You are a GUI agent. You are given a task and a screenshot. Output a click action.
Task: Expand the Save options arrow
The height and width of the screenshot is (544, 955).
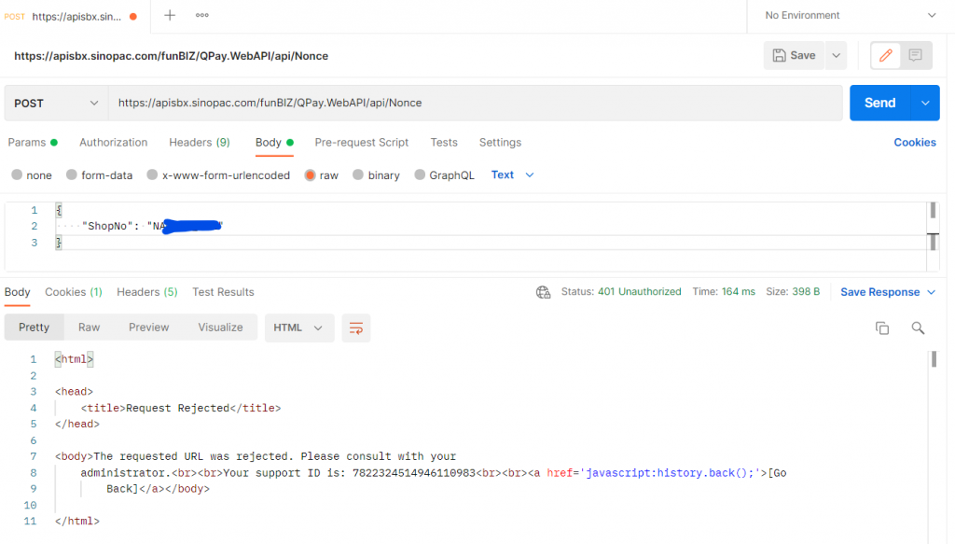coord(837,55)
